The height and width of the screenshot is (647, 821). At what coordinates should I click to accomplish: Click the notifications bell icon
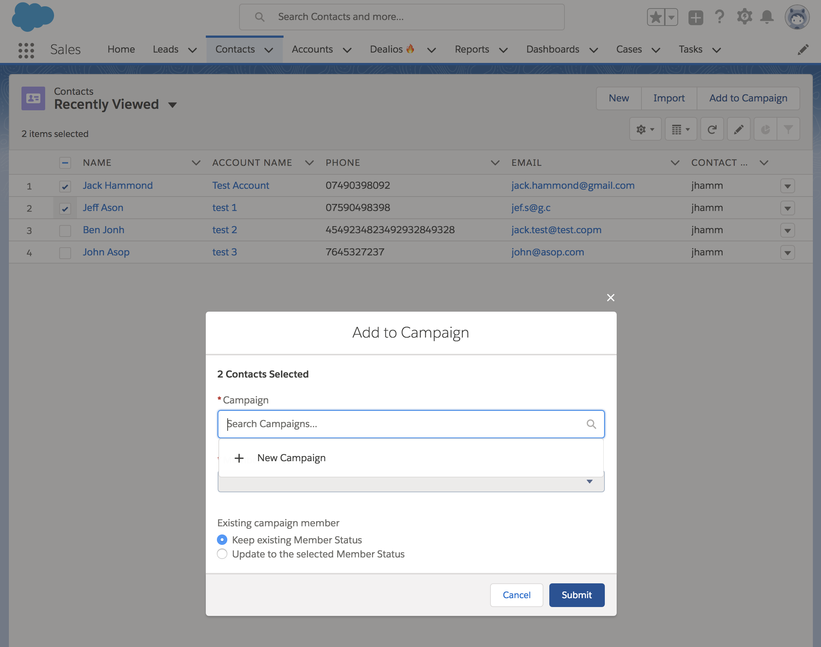coord(767,17)
